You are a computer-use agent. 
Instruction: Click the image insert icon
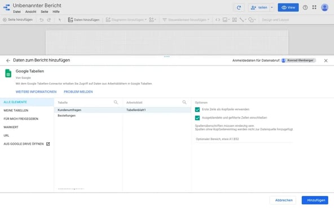[x=226, y=20]
